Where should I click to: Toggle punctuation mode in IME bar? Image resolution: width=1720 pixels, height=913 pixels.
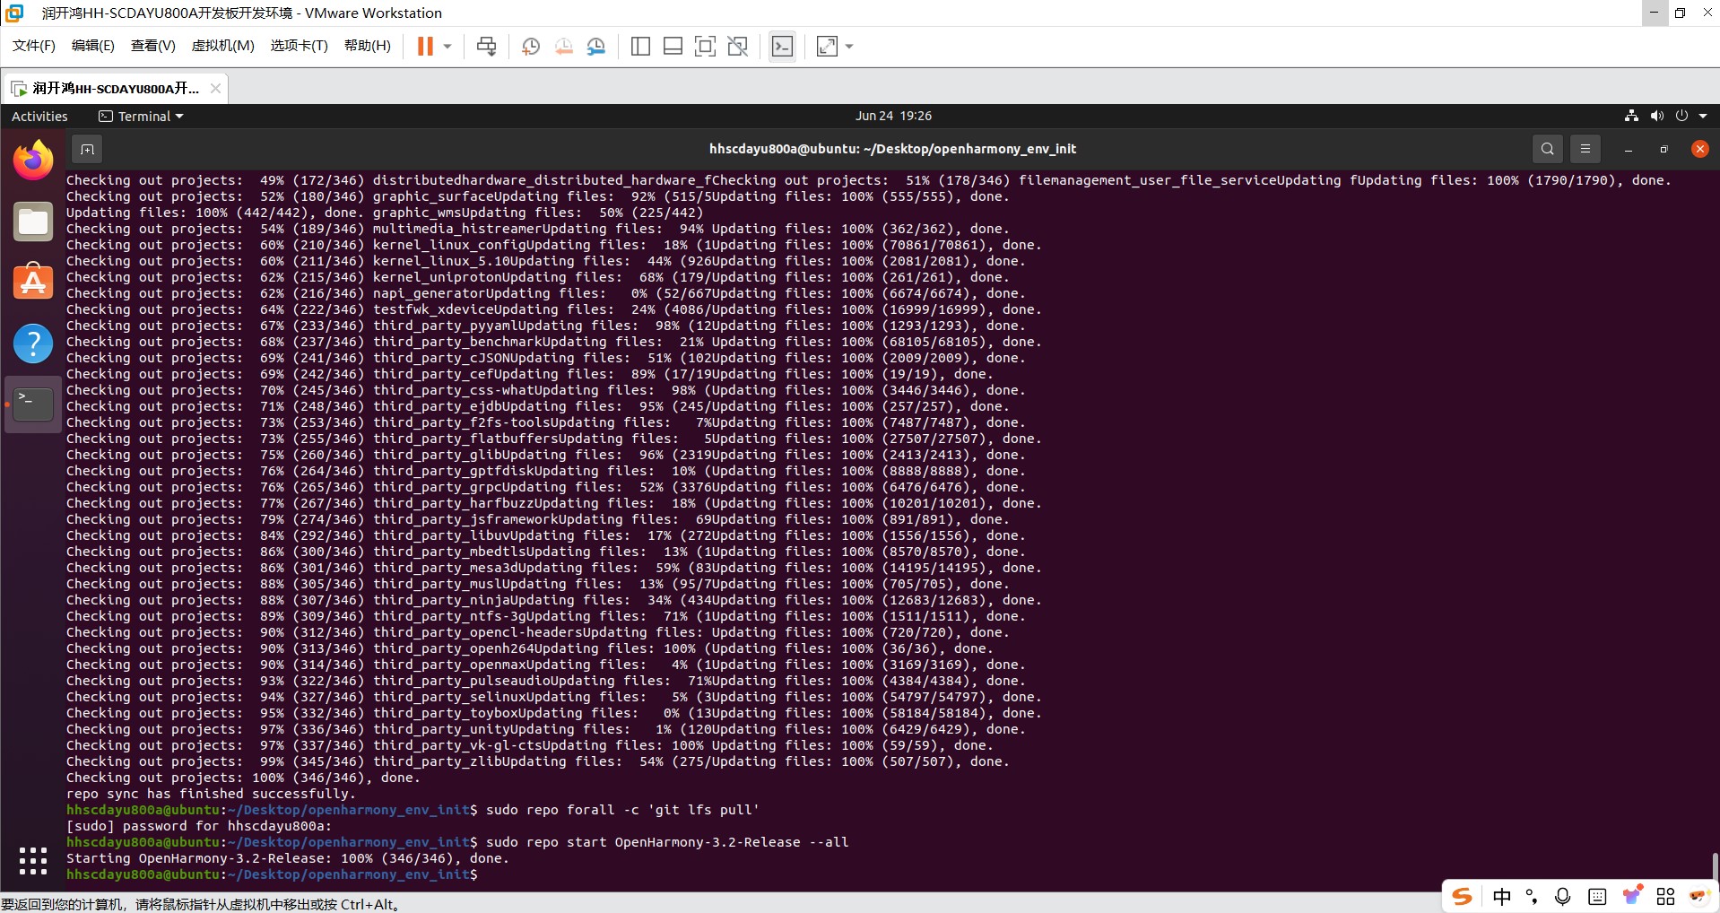pyautogui.click(x=1532, y=896)
